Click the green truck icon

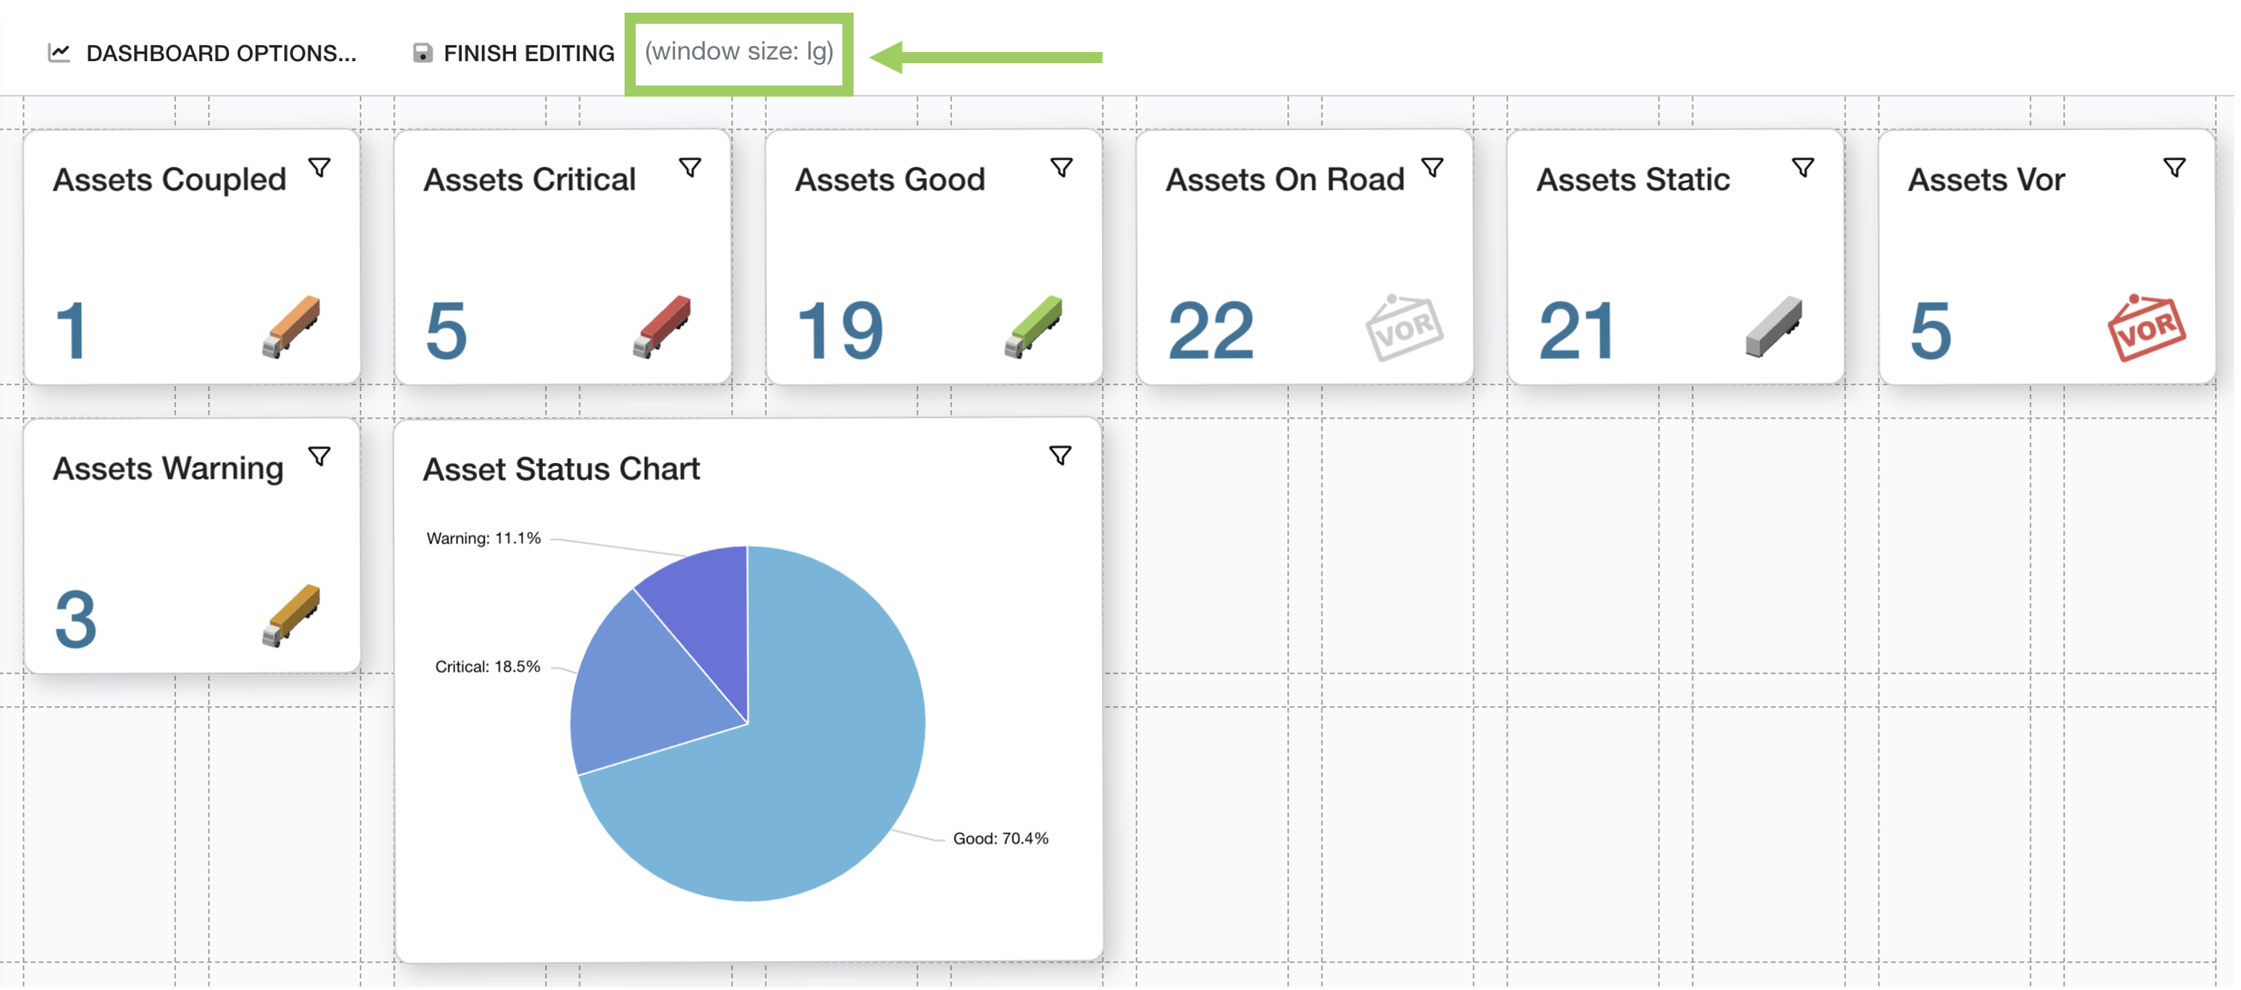click(x=1034, y=327)
